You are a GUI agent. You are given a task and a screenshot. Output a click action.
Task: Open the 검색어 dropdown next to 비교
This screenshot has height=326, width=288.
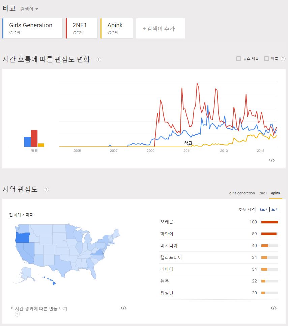(x=29, y=9)
